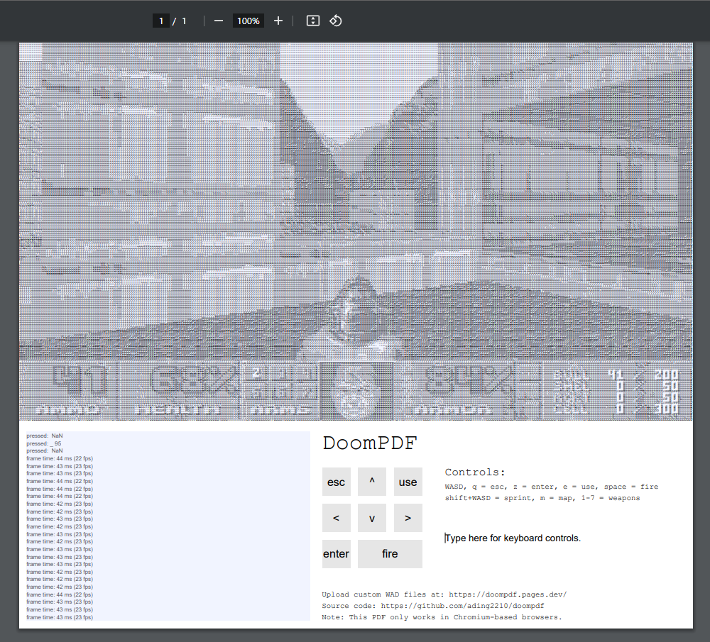
Task: Click the DoomPDF title
Action: (x=369, y=443)
